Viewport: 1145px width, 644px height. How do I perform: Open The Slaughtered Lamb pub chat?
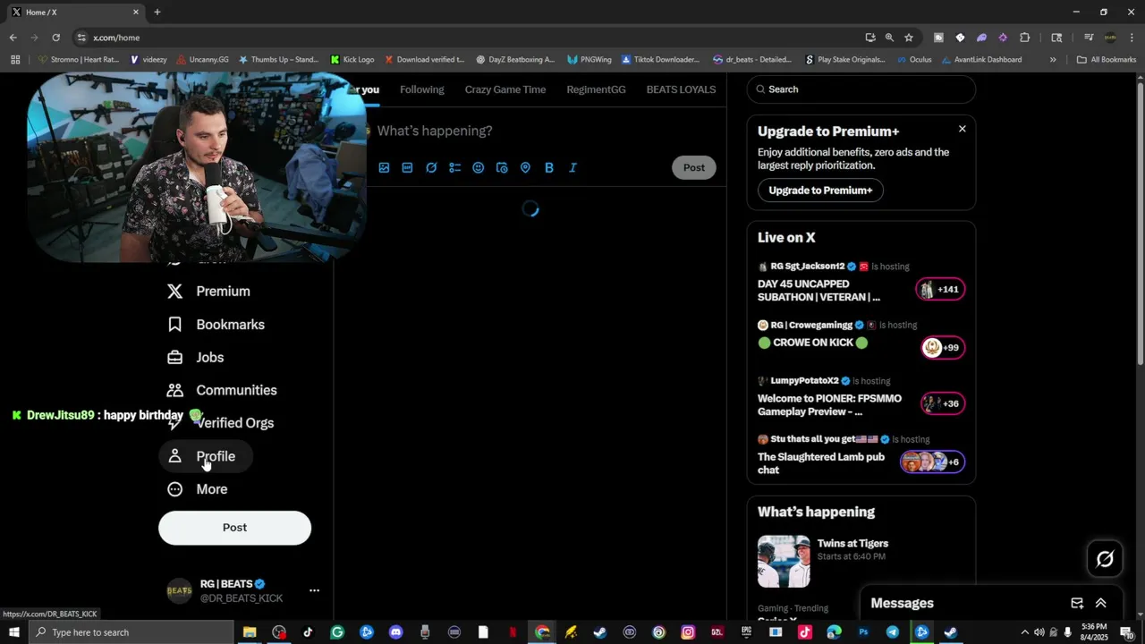point(821,463)
